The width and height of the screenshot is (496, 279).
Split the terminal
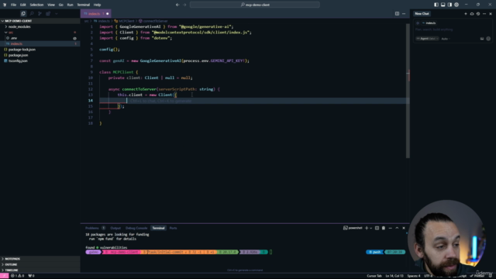pos(377,228)
